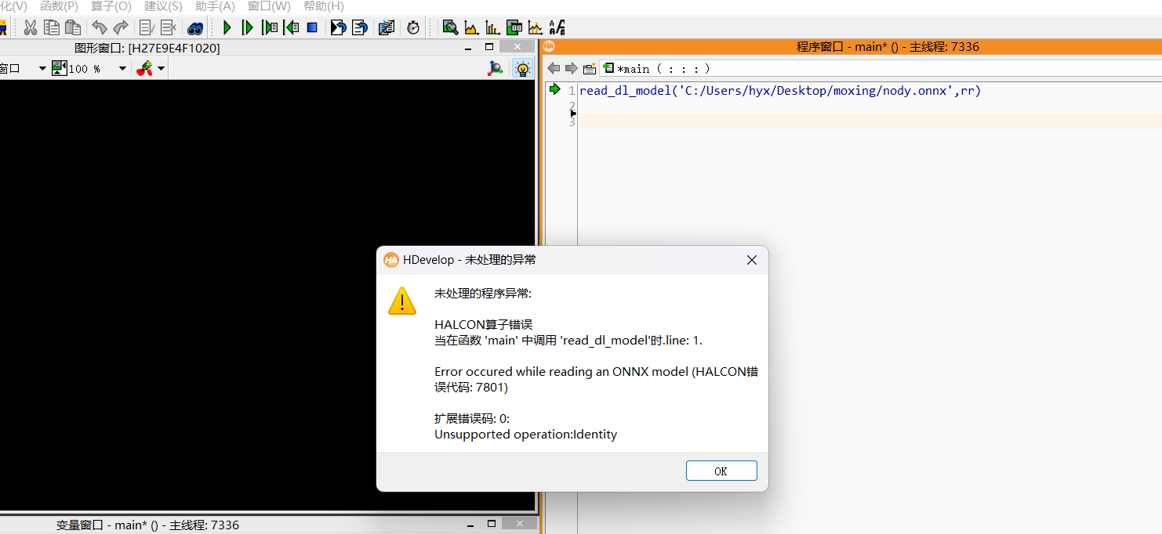Open the 建议(S) menu
This screenshot has width=1162, height=534.
pyautogui.click(x=163, y=6)
